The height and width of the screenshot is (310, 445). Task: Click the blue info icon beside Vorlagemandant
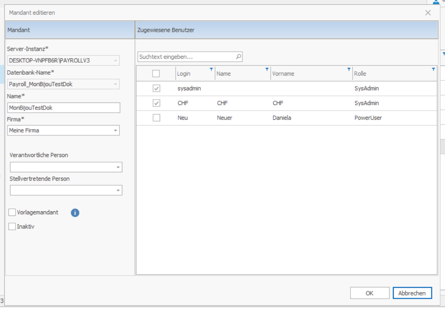click(x=75, y=213)
